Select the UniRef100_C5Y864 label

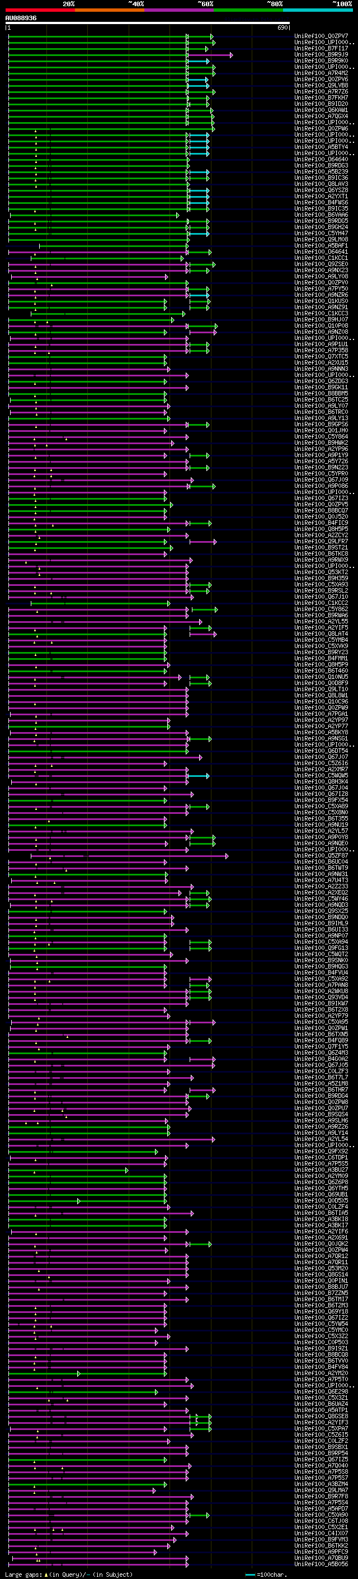tap(321, 436)
